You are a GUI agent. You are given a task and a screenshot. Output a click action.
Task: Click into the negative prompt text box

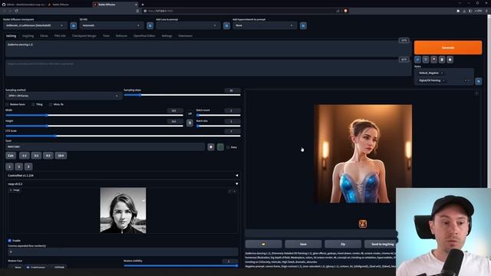point(208,67)
